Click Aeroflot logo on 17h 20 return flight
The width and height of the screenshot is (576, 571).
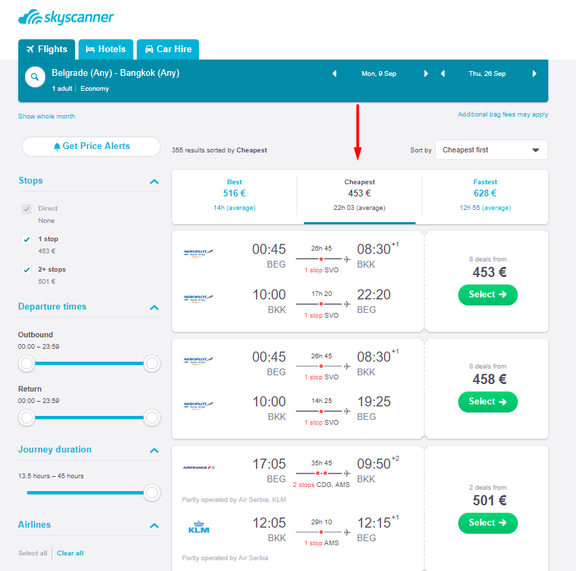(198, 298)
